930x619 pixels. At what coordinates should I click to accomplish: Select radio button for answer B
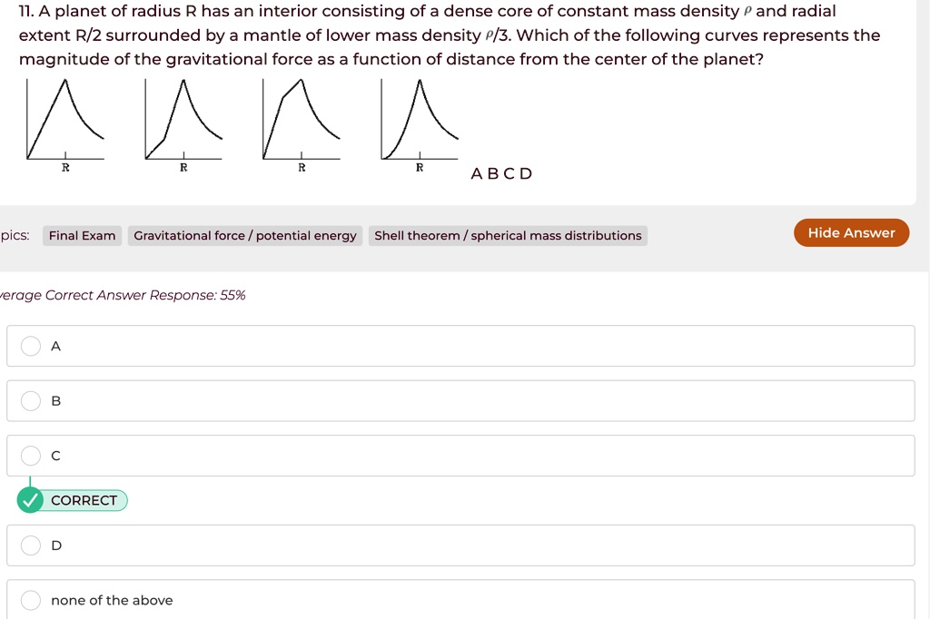tap(31, 400)
